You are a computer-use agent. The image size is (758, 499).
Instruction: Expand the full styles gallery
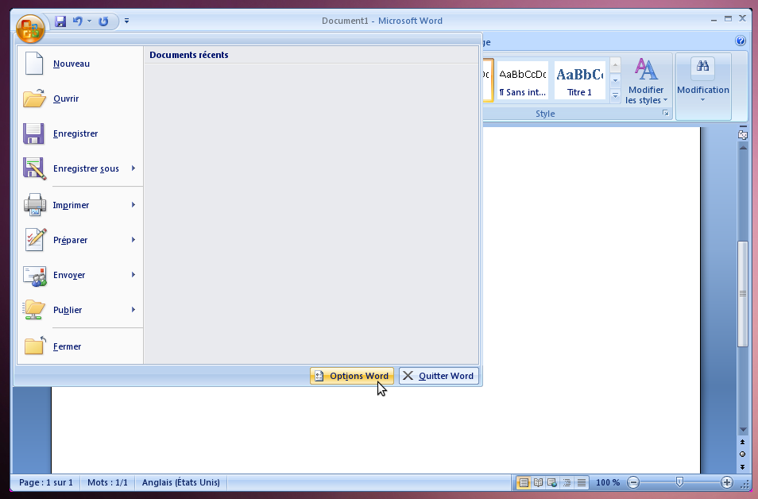click(616, 95)
